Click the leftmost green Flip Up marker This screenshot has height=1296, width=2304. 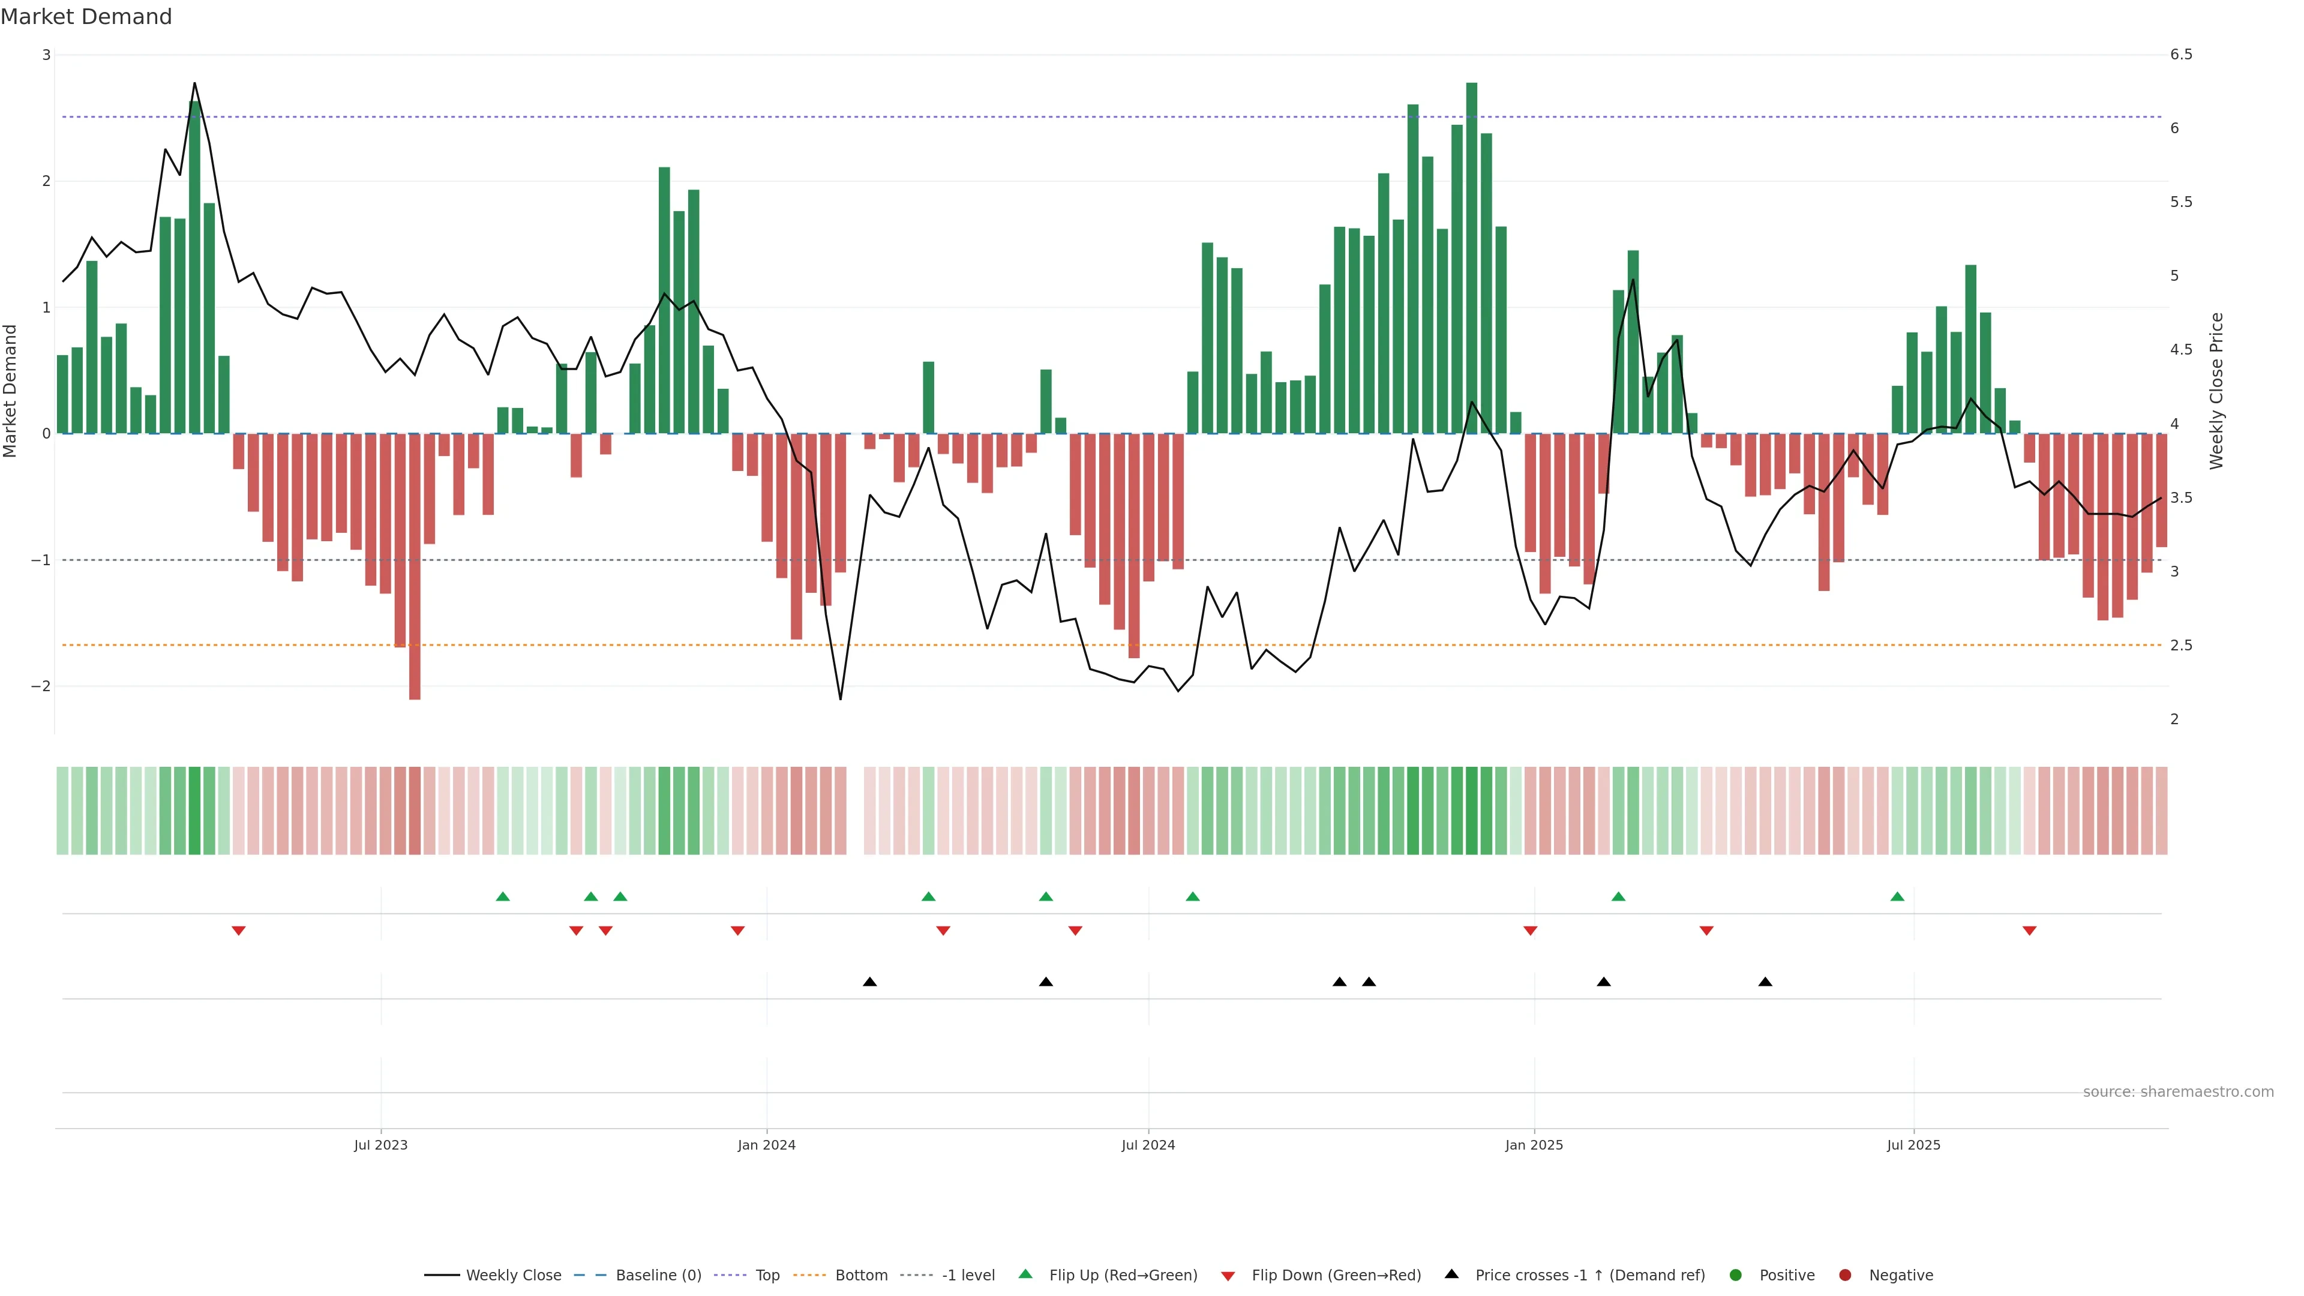503,896
